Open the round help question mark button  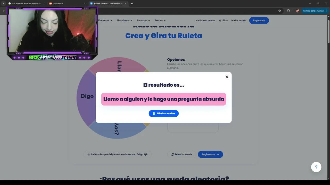point(316,167)
